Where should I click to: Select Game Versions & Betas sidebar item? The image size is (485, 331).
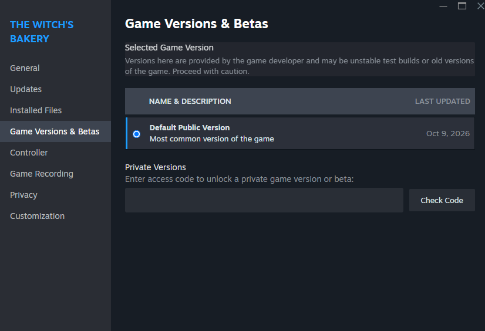(x=55, y=131)
